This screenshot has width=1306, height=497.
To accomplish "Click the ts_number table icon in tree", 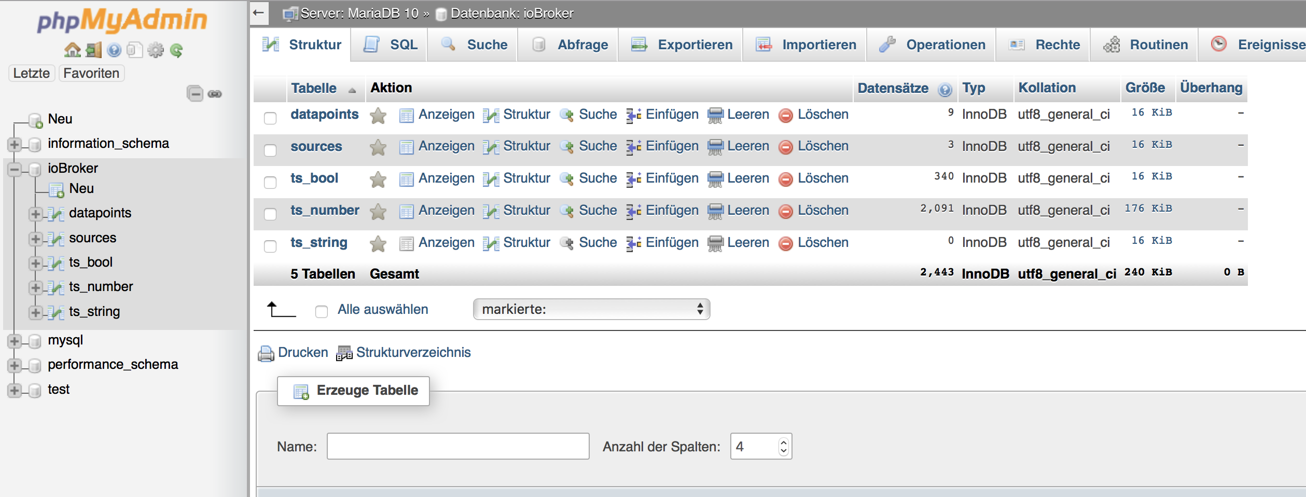I will 55,287.
